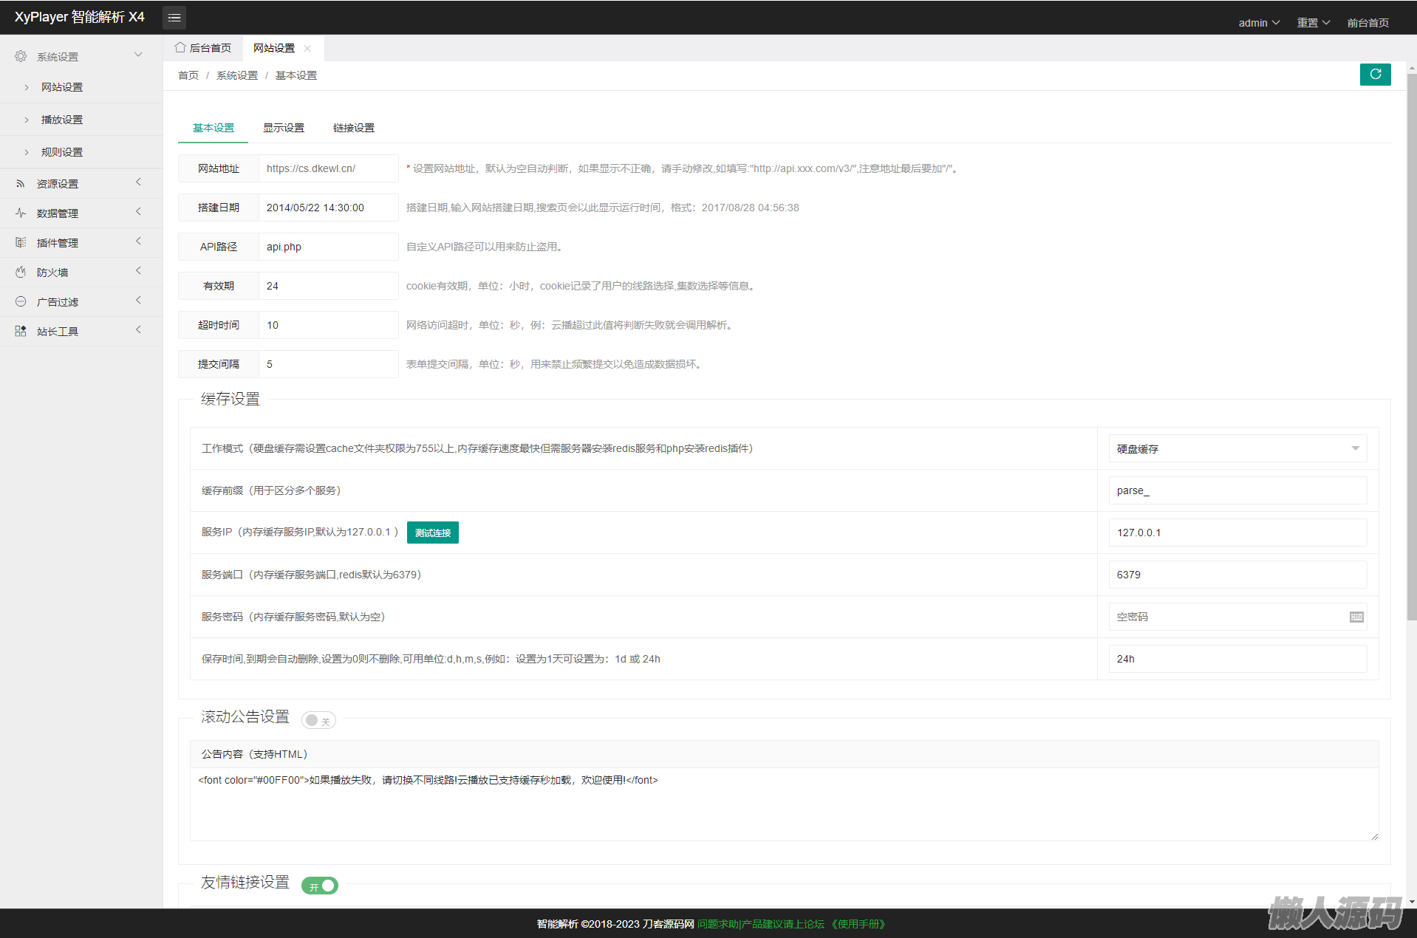The image size is (1417, 938).
Task: Turn off the 友情链接设置 switch
Action: pyautogui.click(x=320, y=886)
